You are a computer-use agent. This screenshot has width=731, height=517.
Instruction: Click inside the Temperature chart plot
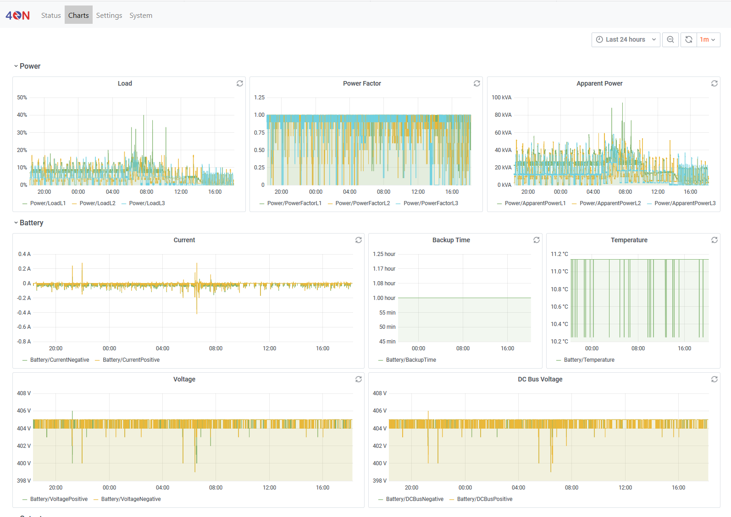point(640,298)
